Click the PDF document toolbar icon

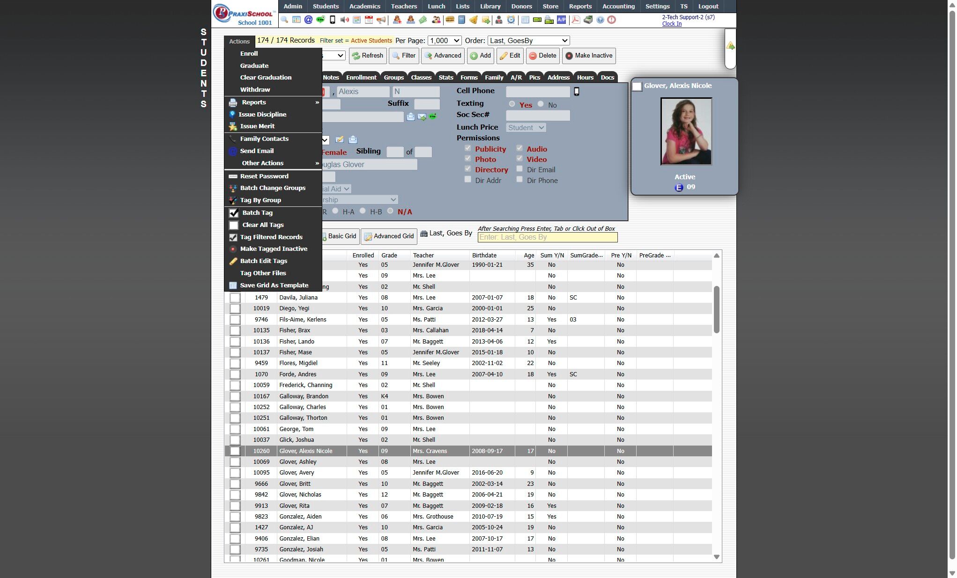576,20
